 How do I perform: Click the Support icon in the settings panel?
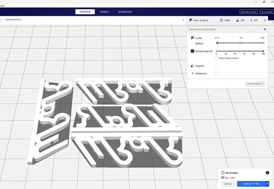coord(192,66)
